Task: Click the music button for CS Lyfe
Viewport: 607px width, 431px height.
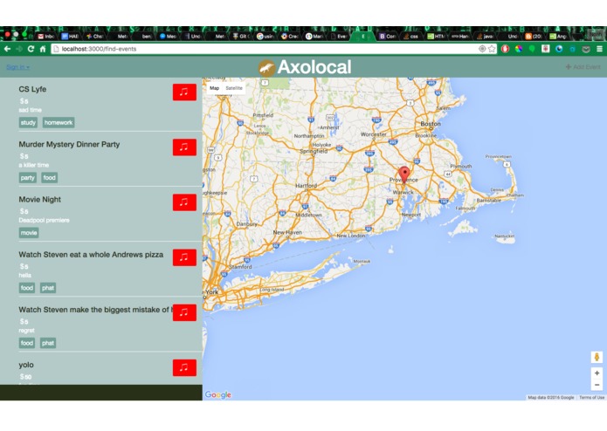Action: (184, 92)
